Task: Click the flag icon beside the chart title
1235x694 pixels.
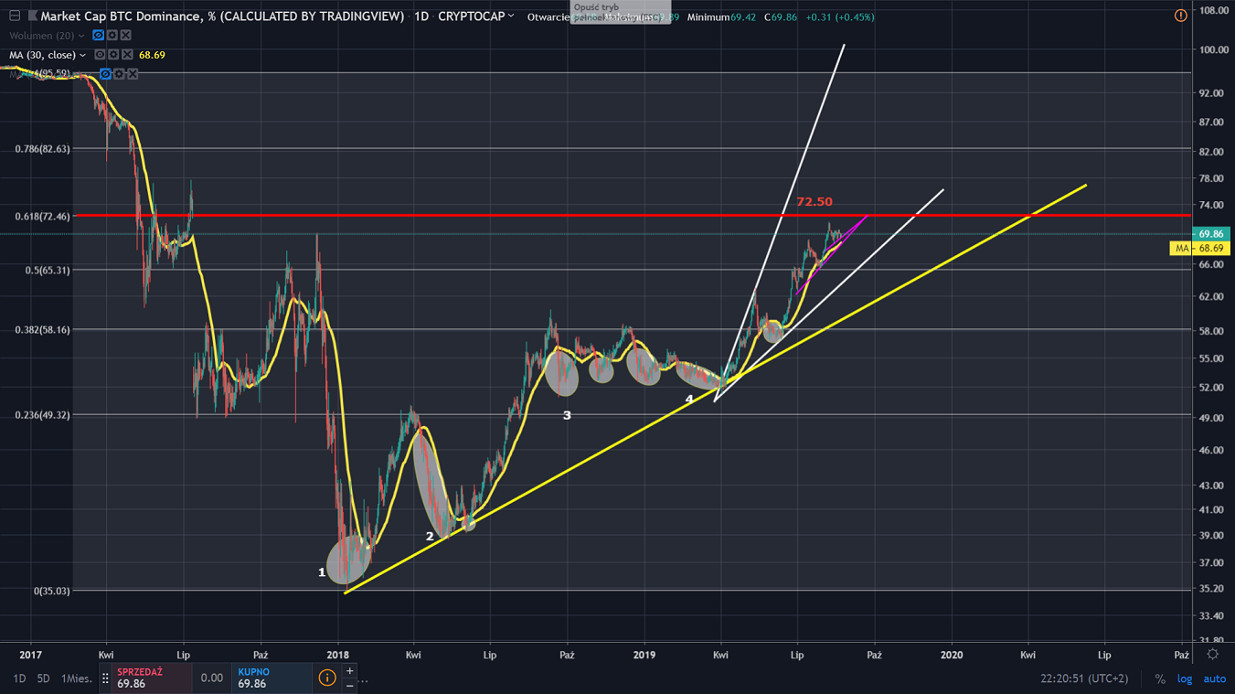Action: [x=33, y=16]
